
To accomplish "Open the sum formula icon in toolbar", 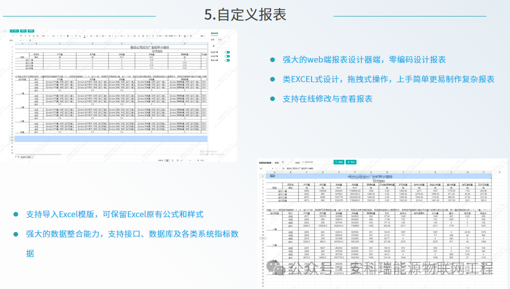I will [157, 36].
